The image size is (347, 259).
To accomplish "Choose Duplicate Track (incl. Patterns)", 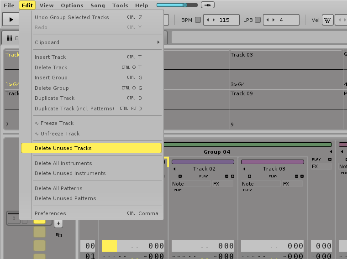I will click(91, 109).
